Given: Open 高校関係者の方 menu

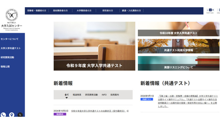Looking at the screenshot, I should [60, 11].
